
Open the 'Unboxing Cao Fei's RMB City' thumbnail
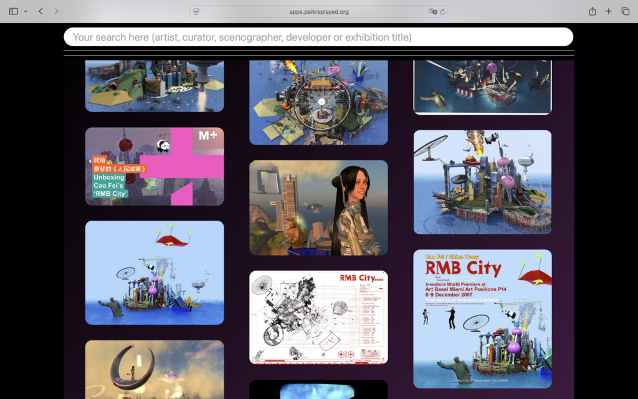point(155,166)
